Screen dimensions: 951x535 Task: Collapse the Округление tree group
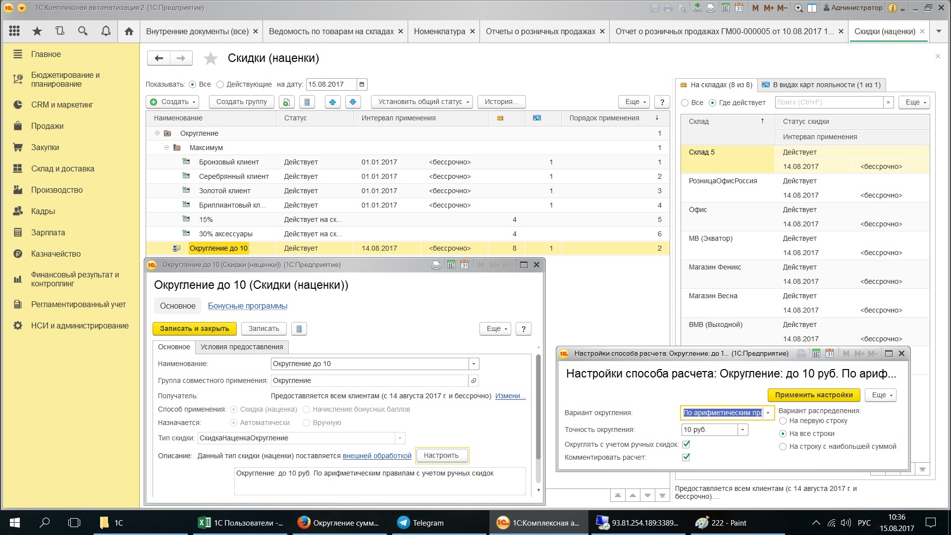coord(157,133)
